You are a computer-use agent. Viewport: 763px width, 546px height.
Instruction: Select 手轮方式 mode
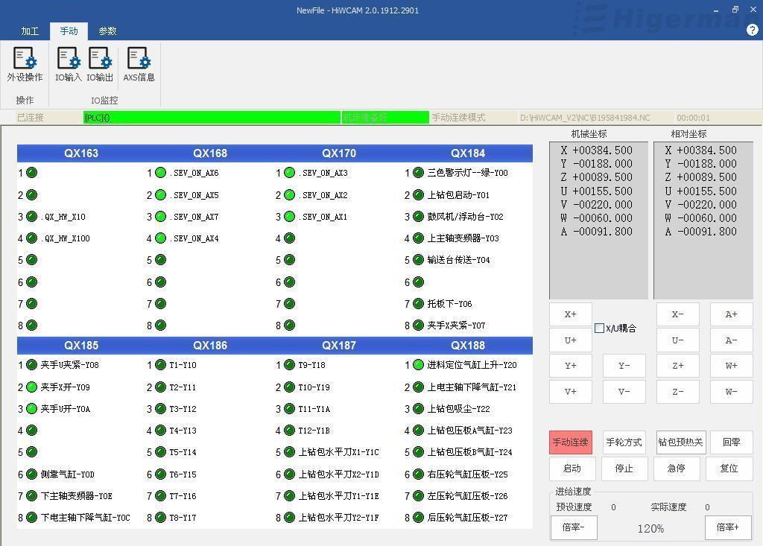point(624,442)
